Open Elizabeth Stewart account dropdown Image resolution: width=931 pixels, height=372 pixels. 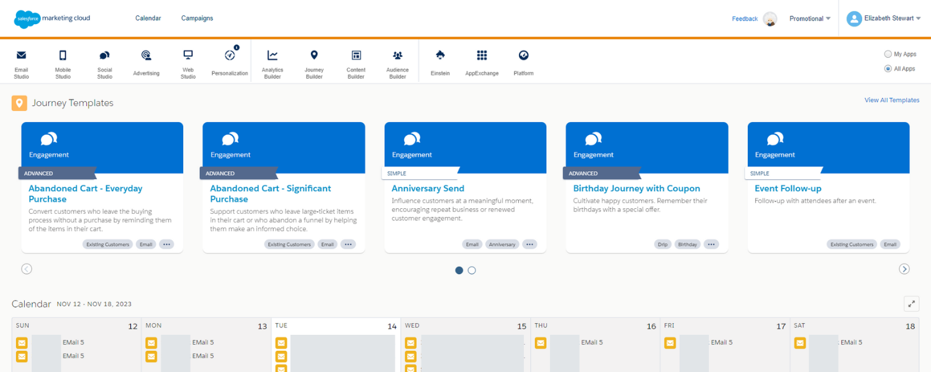tap(893, 19)
